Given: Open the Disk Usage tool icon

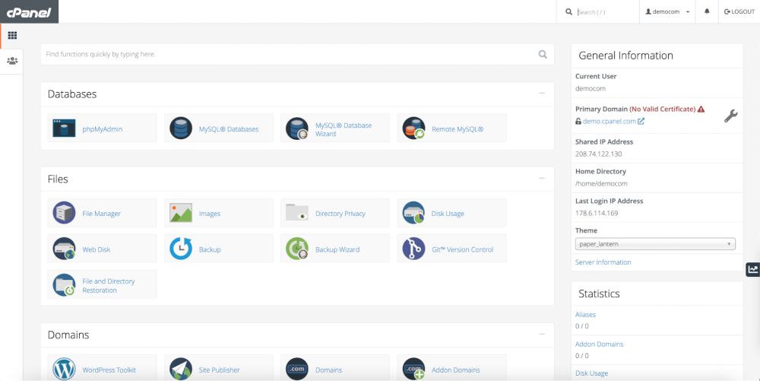Looking at the screenshot, I should coord(414,214).
